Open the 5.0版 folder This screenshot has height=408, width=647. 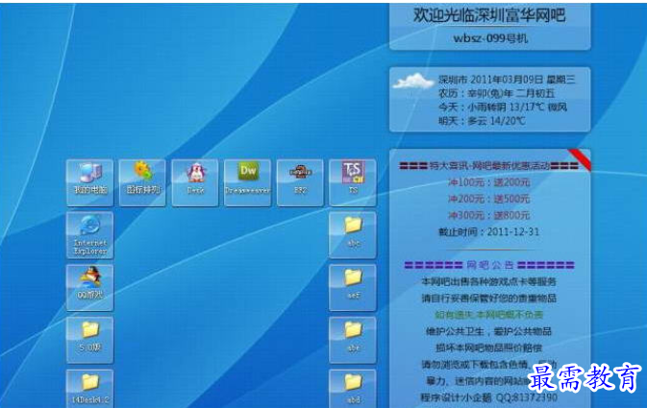click(90, 340)
